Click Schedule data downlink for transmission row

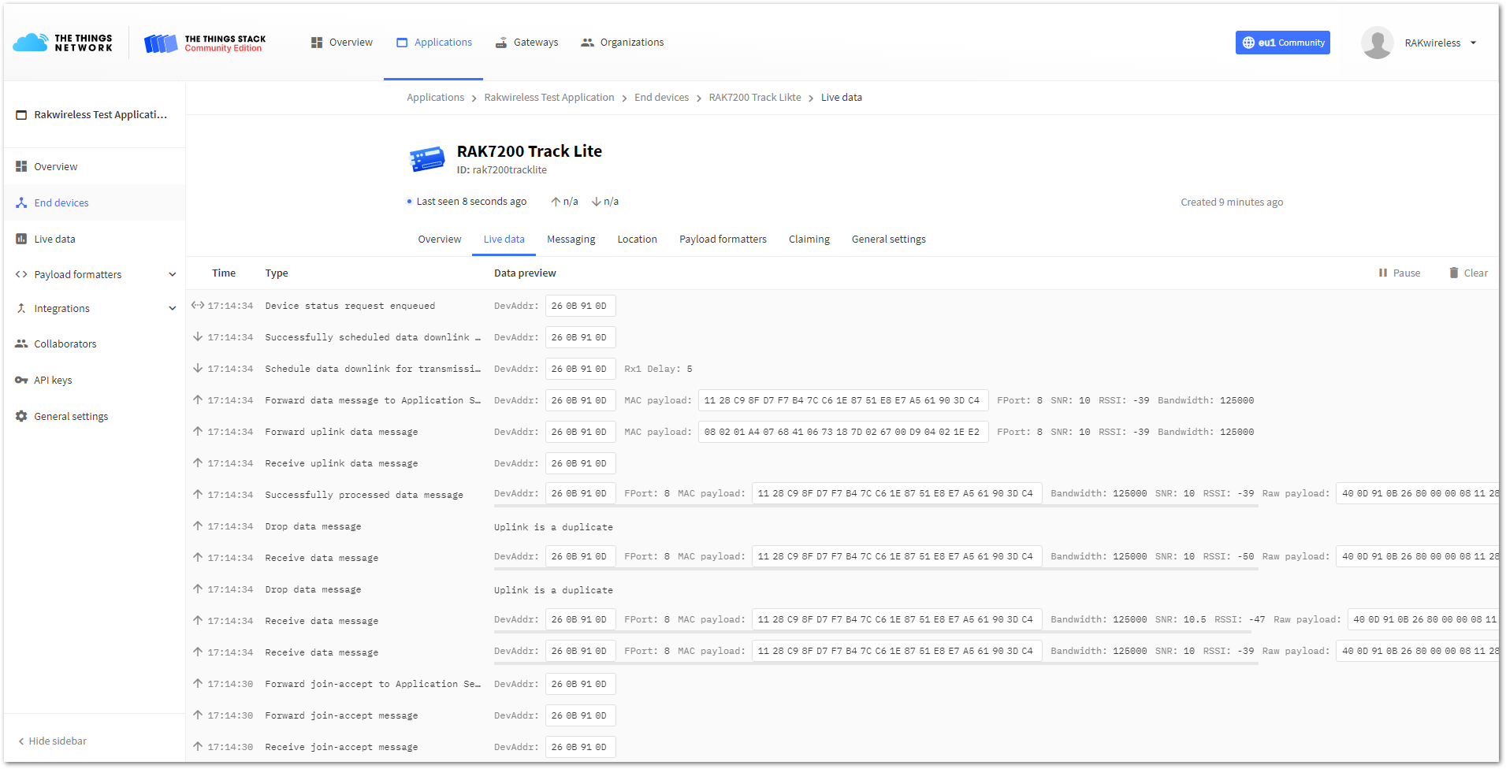[x=842, y=369]
